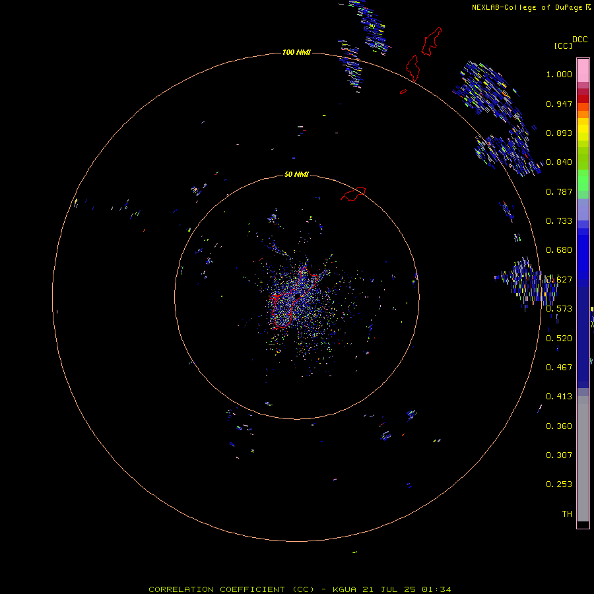The image size is (594, 594).
Task: Click the red island outline crossing the 100 NMI ring
Action: point(413,68)
